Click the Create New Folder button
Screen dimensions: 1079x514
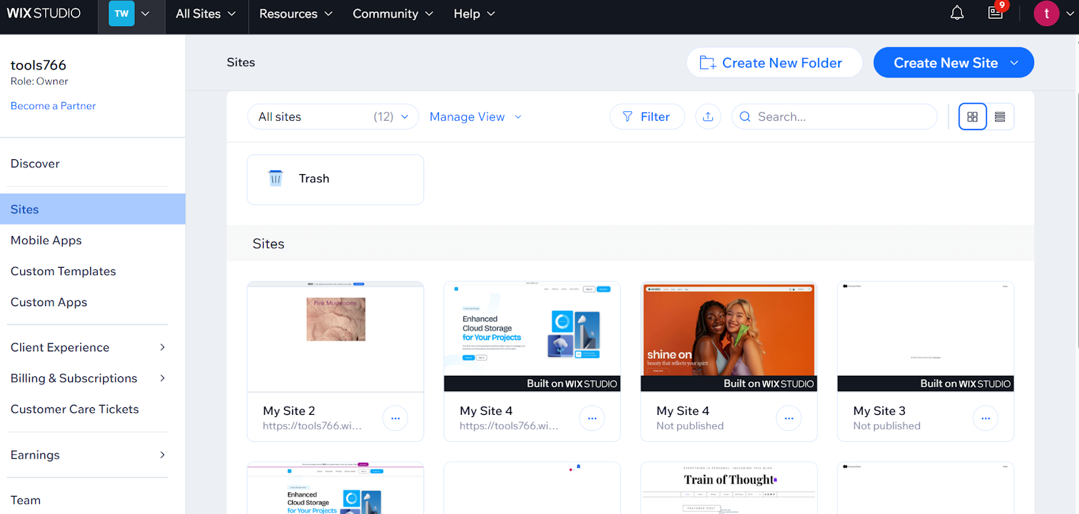pos(774,63)
